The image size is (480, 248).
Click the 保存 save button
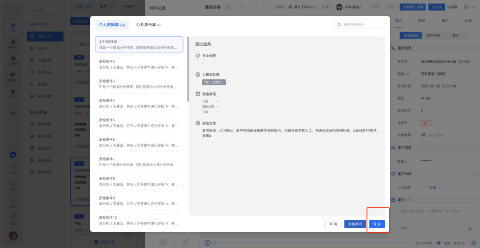tap(377, 224)
